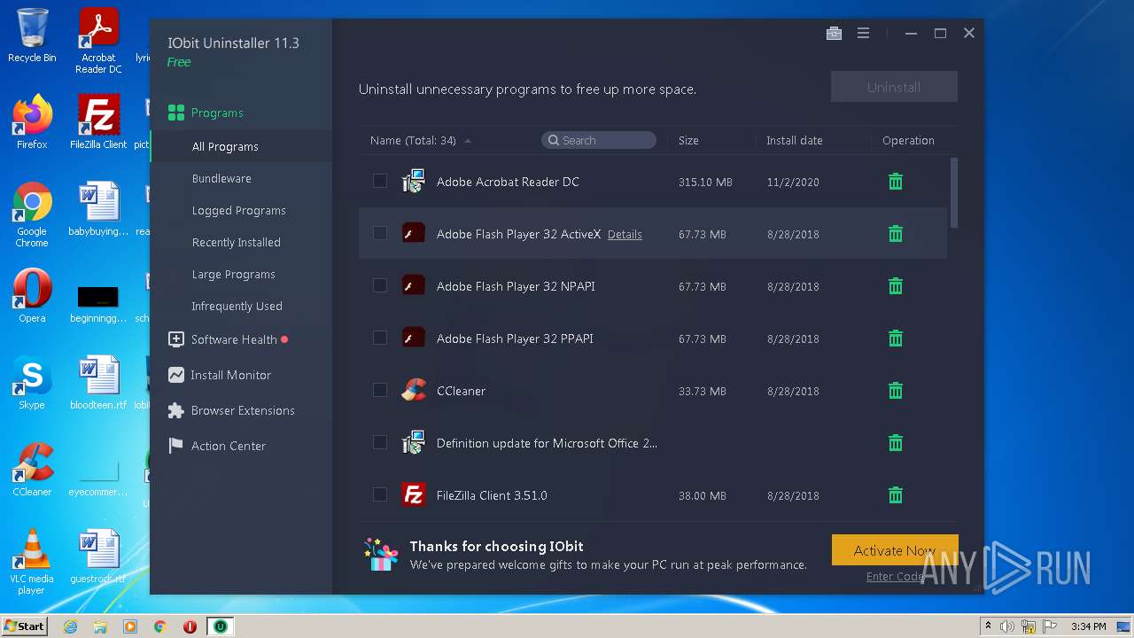Screen dimensions: 1134x638
Task: Check the Adobe Flash Player 32 ActiveX checkbox
Action: [x=380, y=233]
